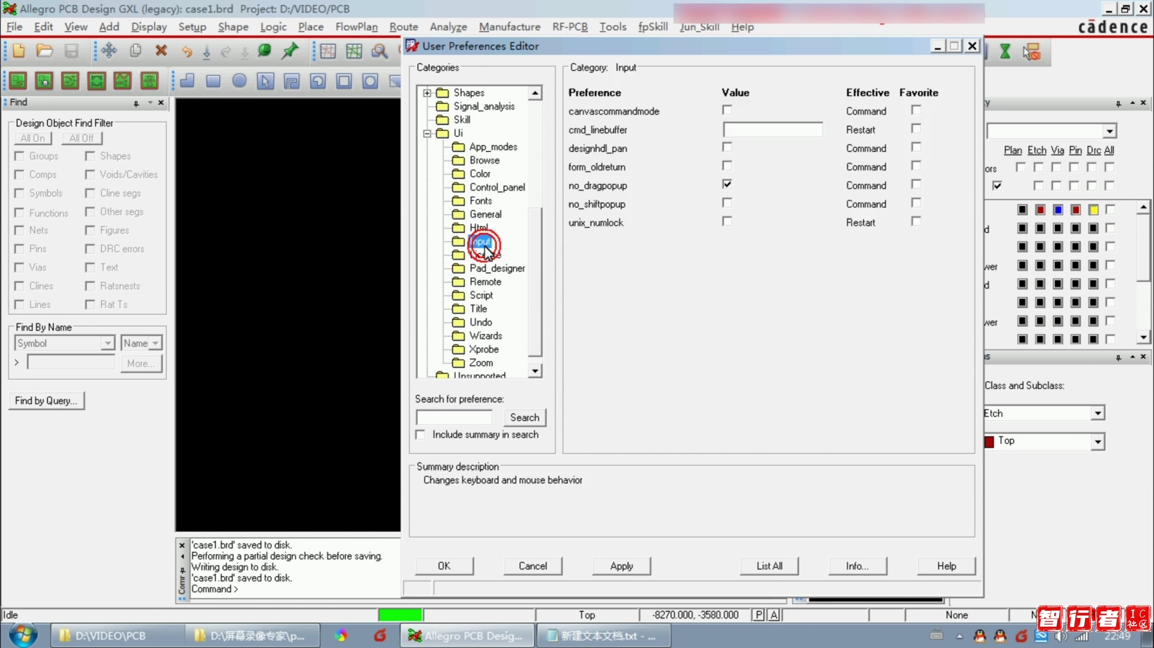Select the Shape Add Rectangle tool
The width and height of the screenshot is (1154, 648).
pyautogui.click(x=213, y=81)
